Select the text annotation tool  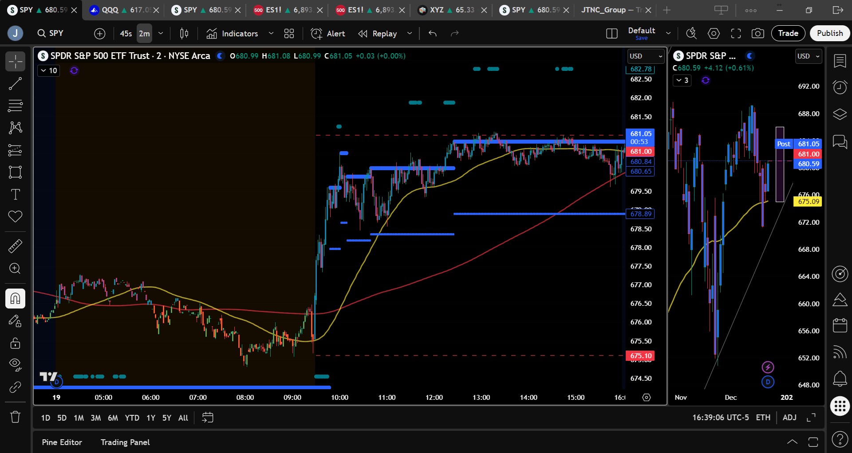click(x=15, y=195)
